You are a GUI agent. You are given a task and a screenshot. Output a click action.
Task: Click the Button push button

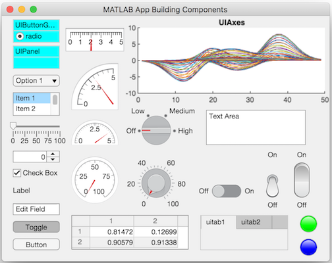click(x=36, y=245)
